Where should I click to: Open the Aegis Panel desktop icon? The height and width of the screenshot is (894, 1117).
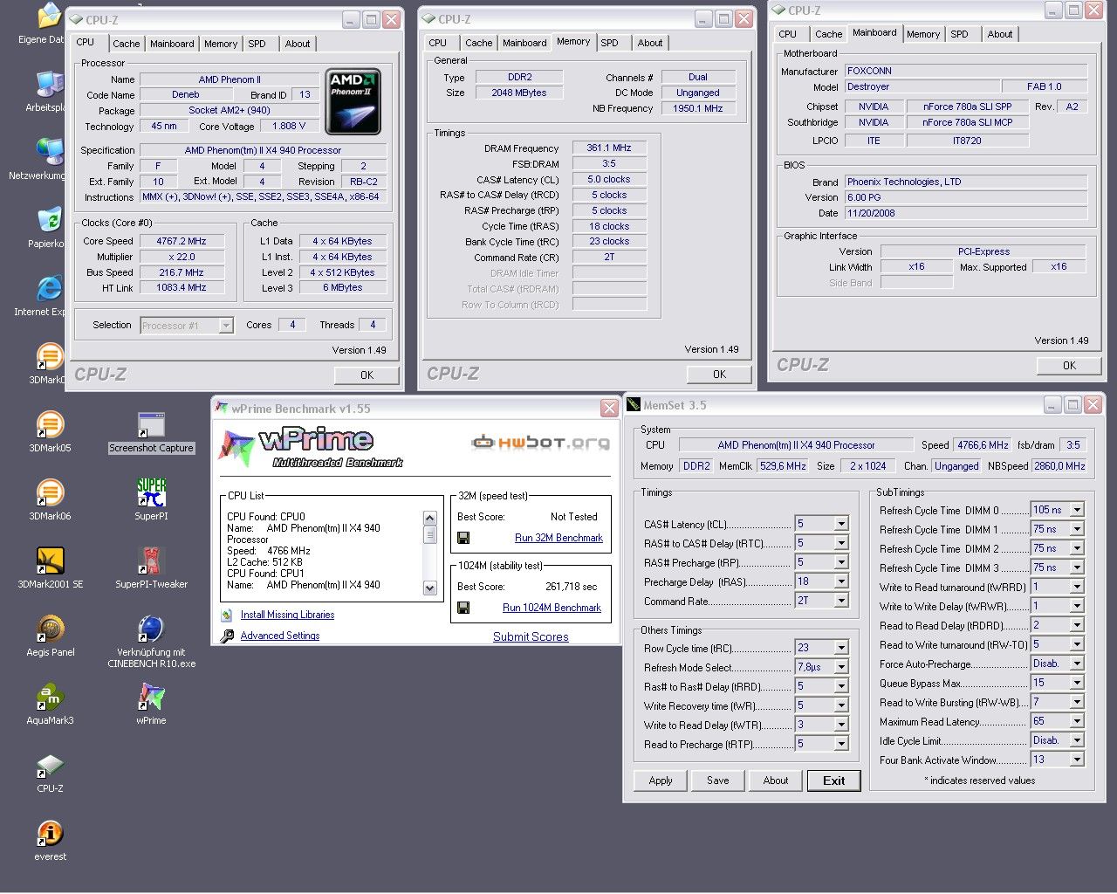tap(50, 629)
